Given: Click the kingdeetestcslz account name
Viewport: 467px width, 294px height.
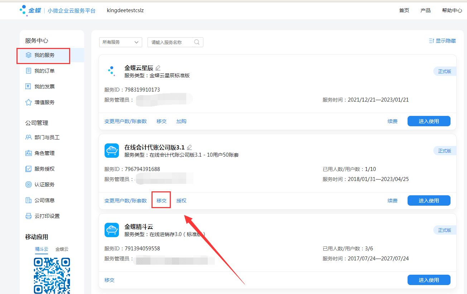Looking at the screenshot, I should point(125,10).
